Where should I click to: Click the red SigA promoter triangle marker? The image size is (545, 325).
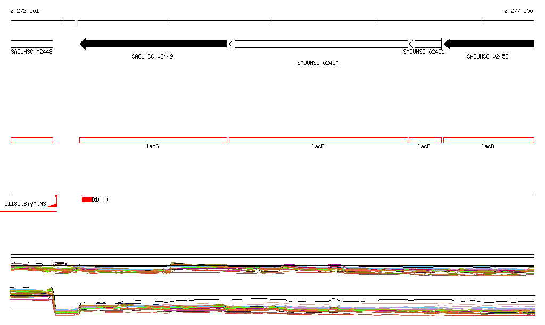pyautogui.click(x=52, y=205)
